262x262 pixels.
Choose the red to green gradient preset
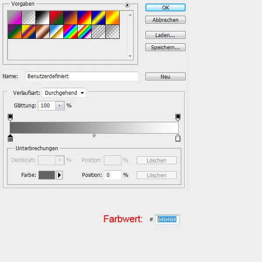(x=56, y=17)
